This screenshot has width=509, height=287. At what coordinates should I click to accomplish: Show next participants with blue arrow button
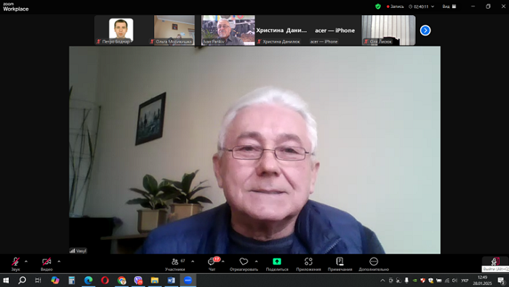[425, 30]
